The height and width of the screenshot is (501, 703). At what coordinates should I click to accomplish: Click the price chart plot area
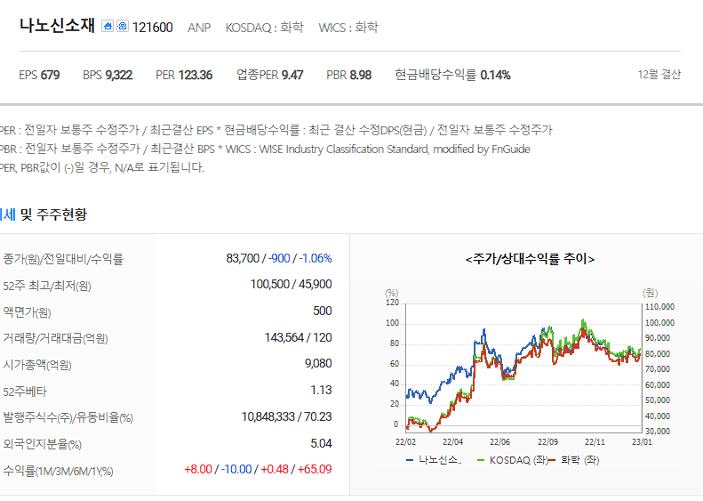click(x=523, y=368)
